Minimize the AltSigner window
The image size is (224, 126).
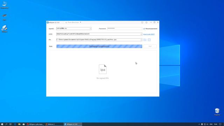pyautogui.click(x=151, y=22)
